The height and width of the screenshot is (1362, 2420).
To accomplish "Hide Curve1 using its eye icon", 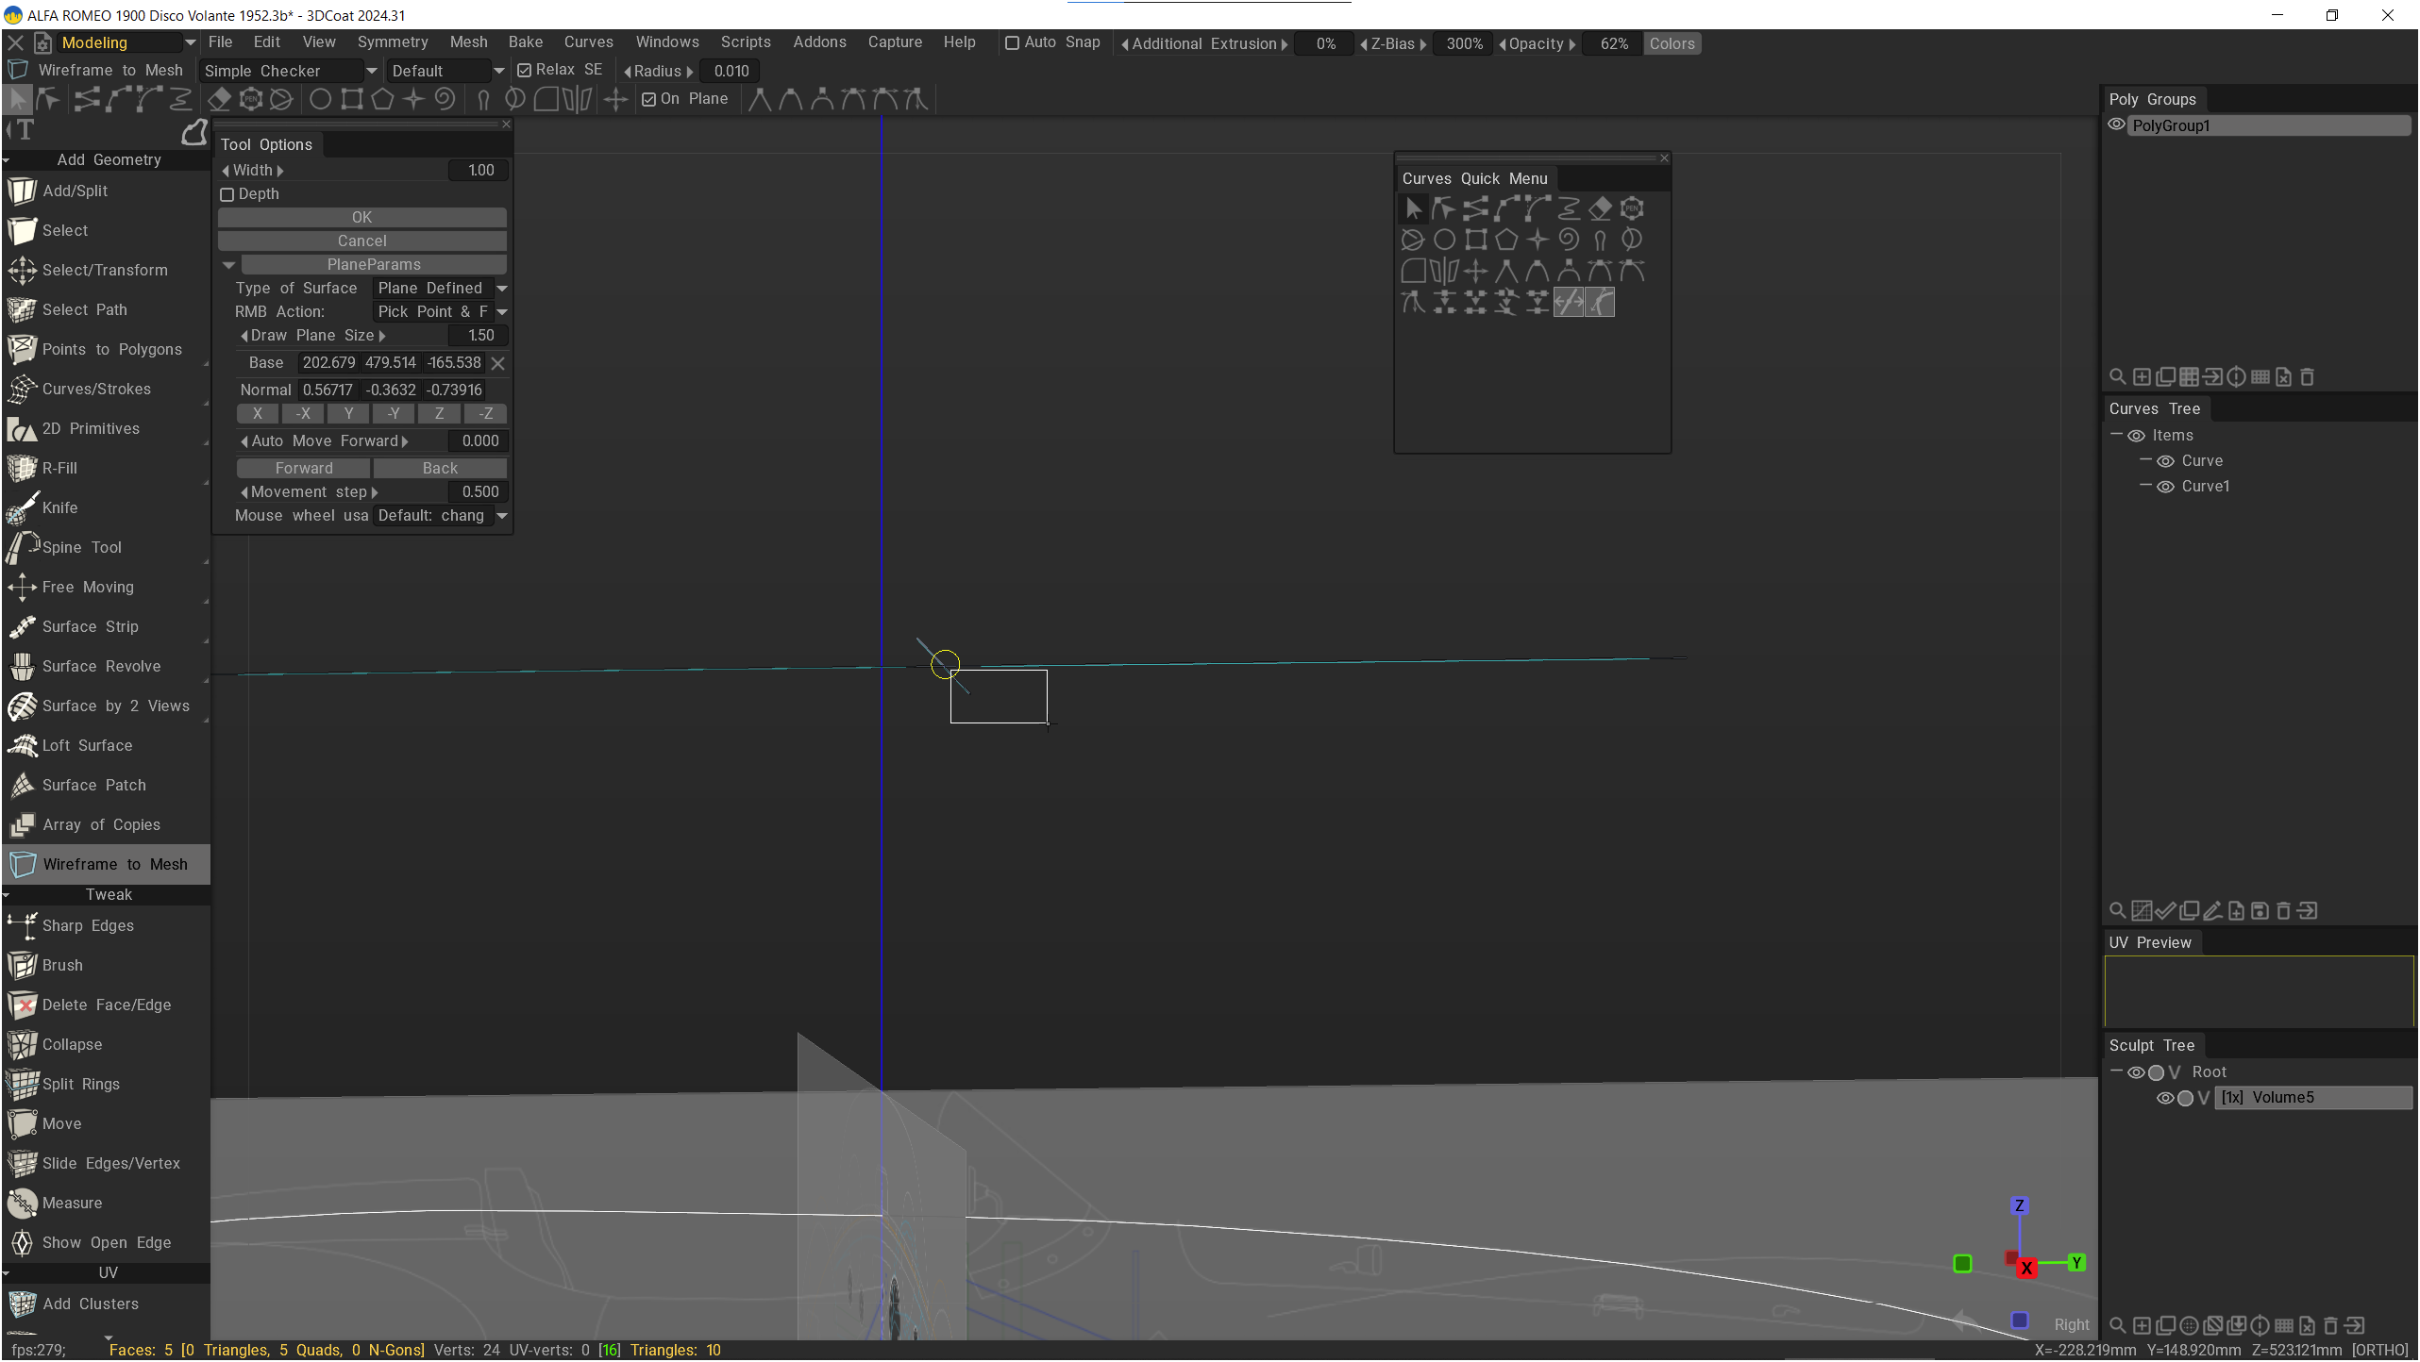I will click(x=2166, y=487).
